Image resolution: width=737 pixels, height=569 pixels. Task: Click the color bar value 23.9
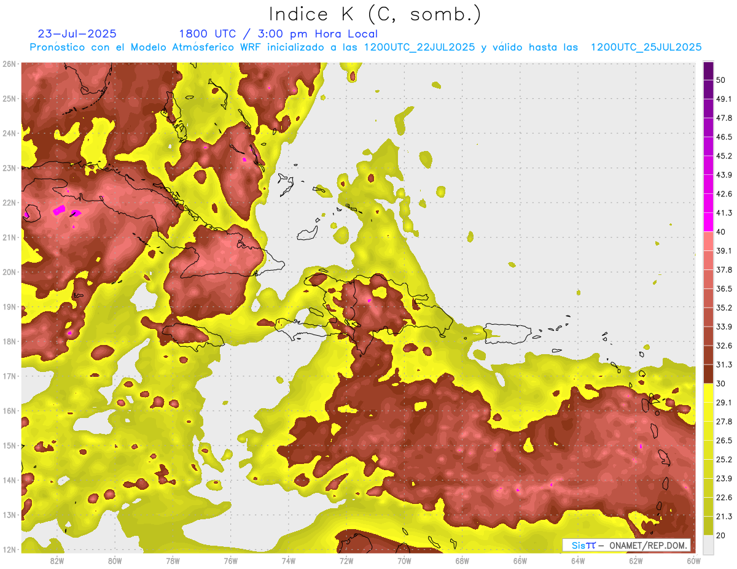(725, 479)
